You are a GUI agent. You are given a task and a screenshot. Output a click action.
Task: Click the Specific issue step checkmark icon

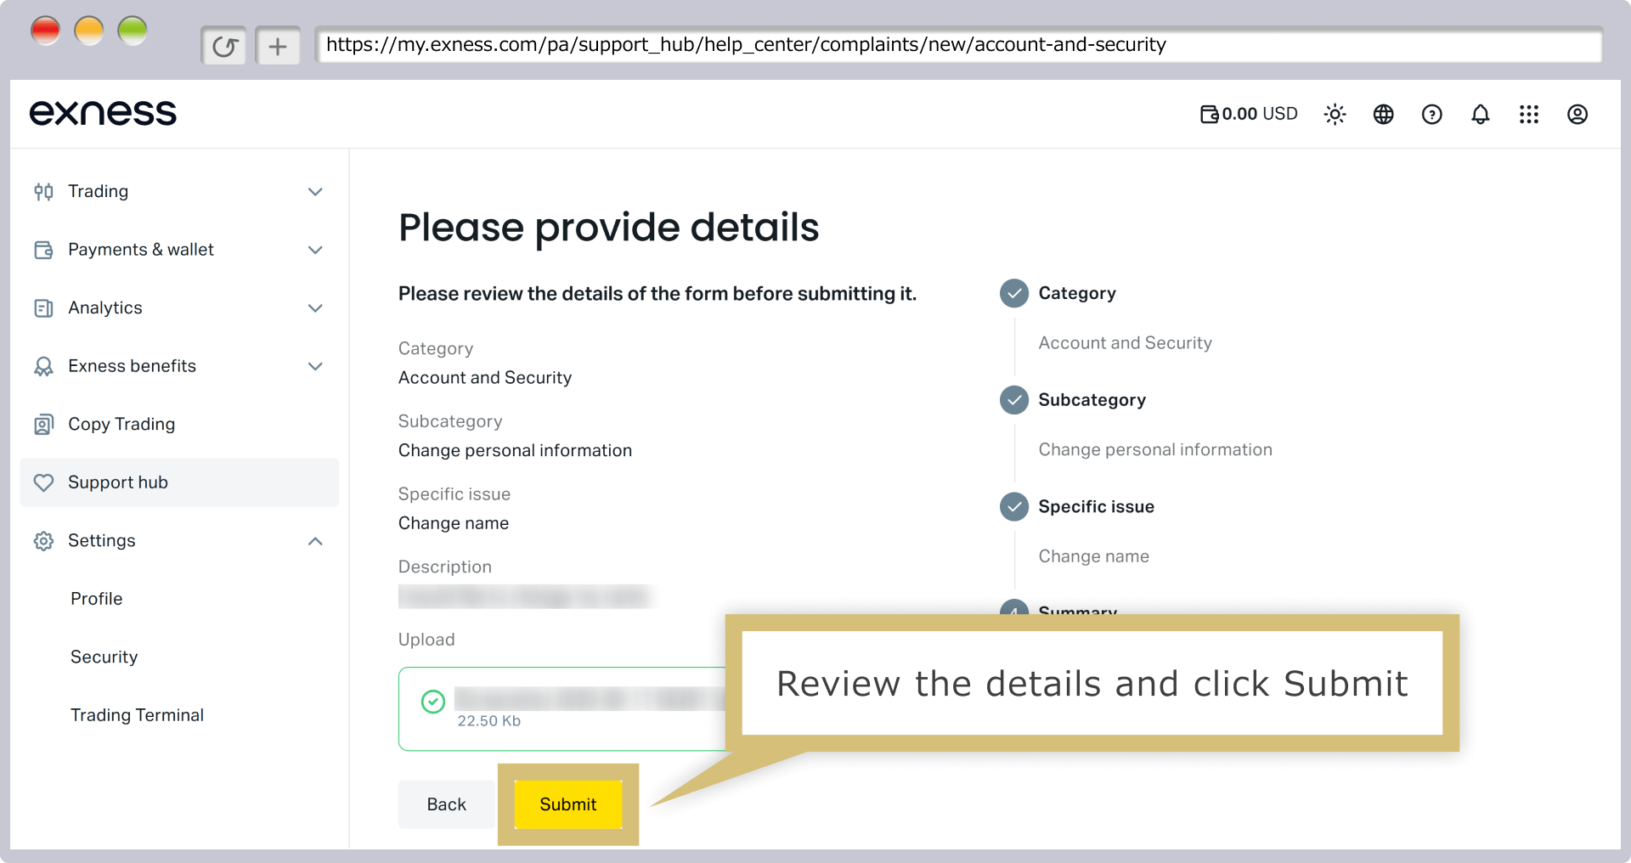click(1013, 507)
